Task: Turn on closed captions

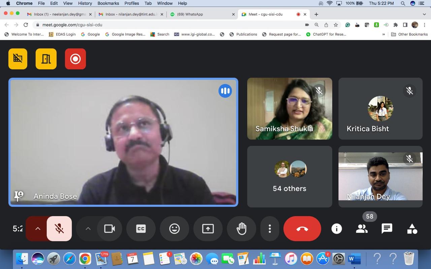Action: click(141, 229)
